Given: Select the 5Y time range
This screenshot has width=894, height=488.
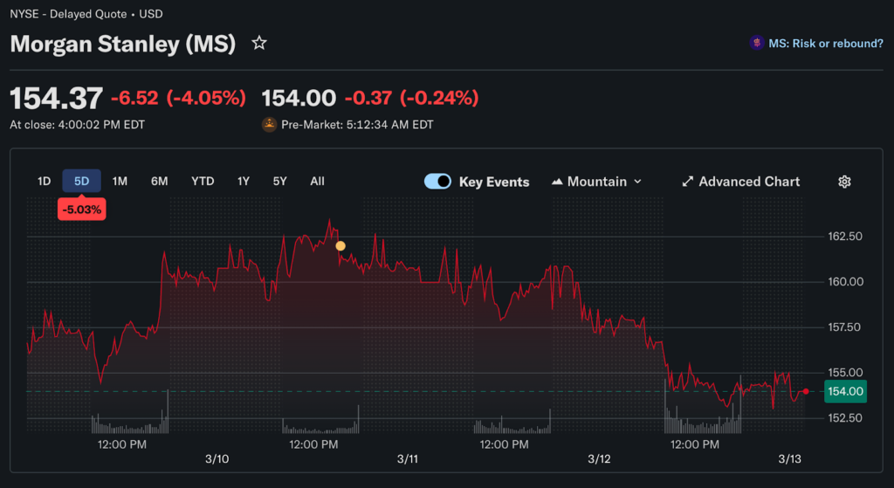Looking at the screenshot, I should [x=279, y=182].
